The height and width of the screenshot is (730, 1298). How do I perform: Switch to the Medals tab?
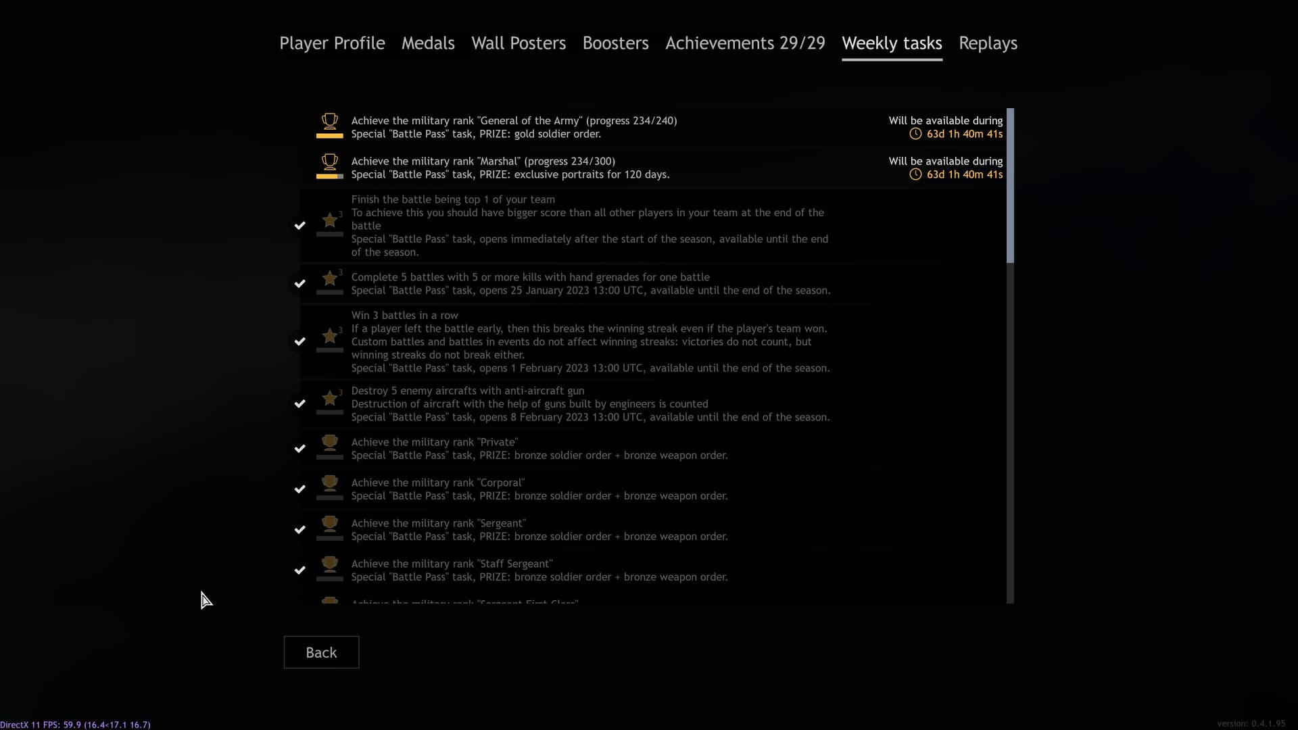[x=428, y=43]
